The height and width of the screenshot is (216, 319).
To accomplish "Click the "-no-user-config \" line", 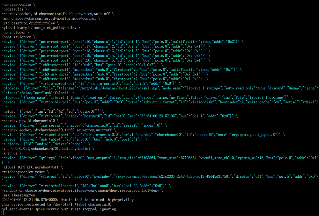I will click(18, 4).
